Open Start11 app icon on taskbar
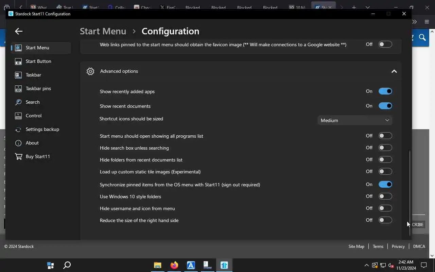The width and height of the screenshot is (435, 272). pos(224,265)
